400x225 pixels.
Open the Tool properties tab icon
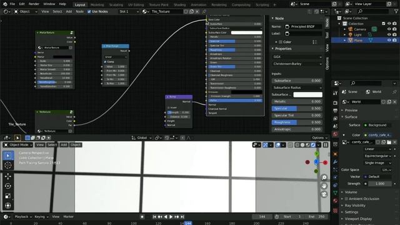pos(335,93)
